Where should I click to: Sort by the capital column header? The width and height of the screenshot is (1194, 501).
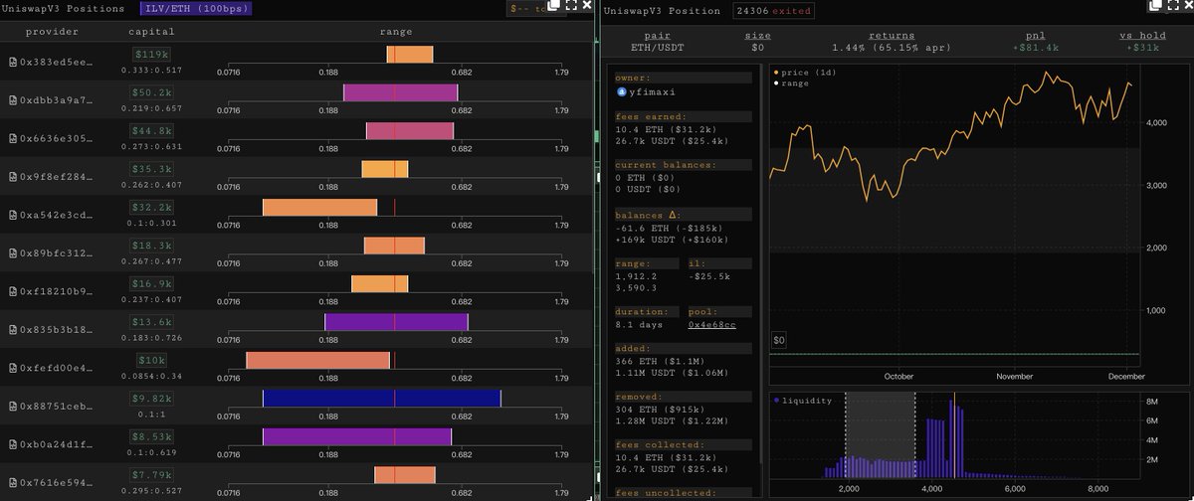(x=151, y=32)
